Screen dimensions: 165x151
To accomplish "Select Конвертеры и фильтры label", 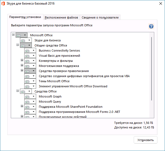I will point(56,61).
